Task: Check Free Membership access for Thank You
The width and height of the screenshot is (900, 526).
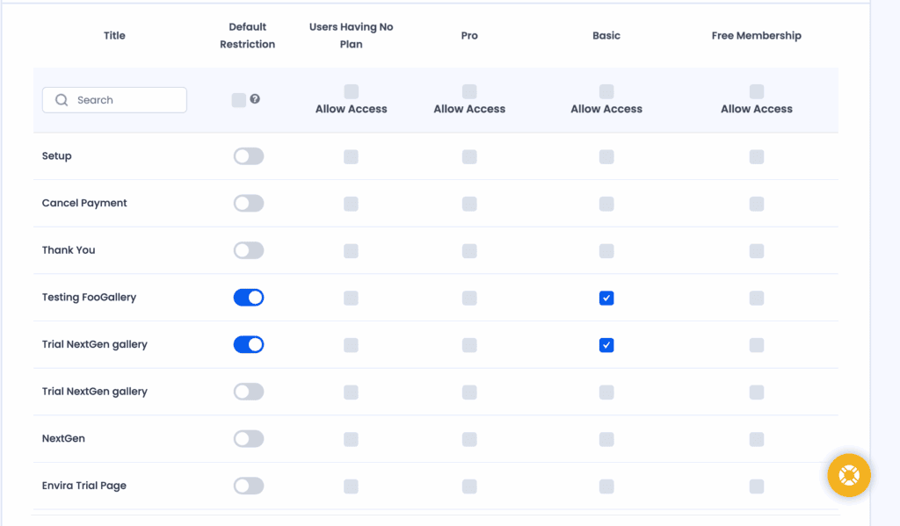Action: pos(757,250)
